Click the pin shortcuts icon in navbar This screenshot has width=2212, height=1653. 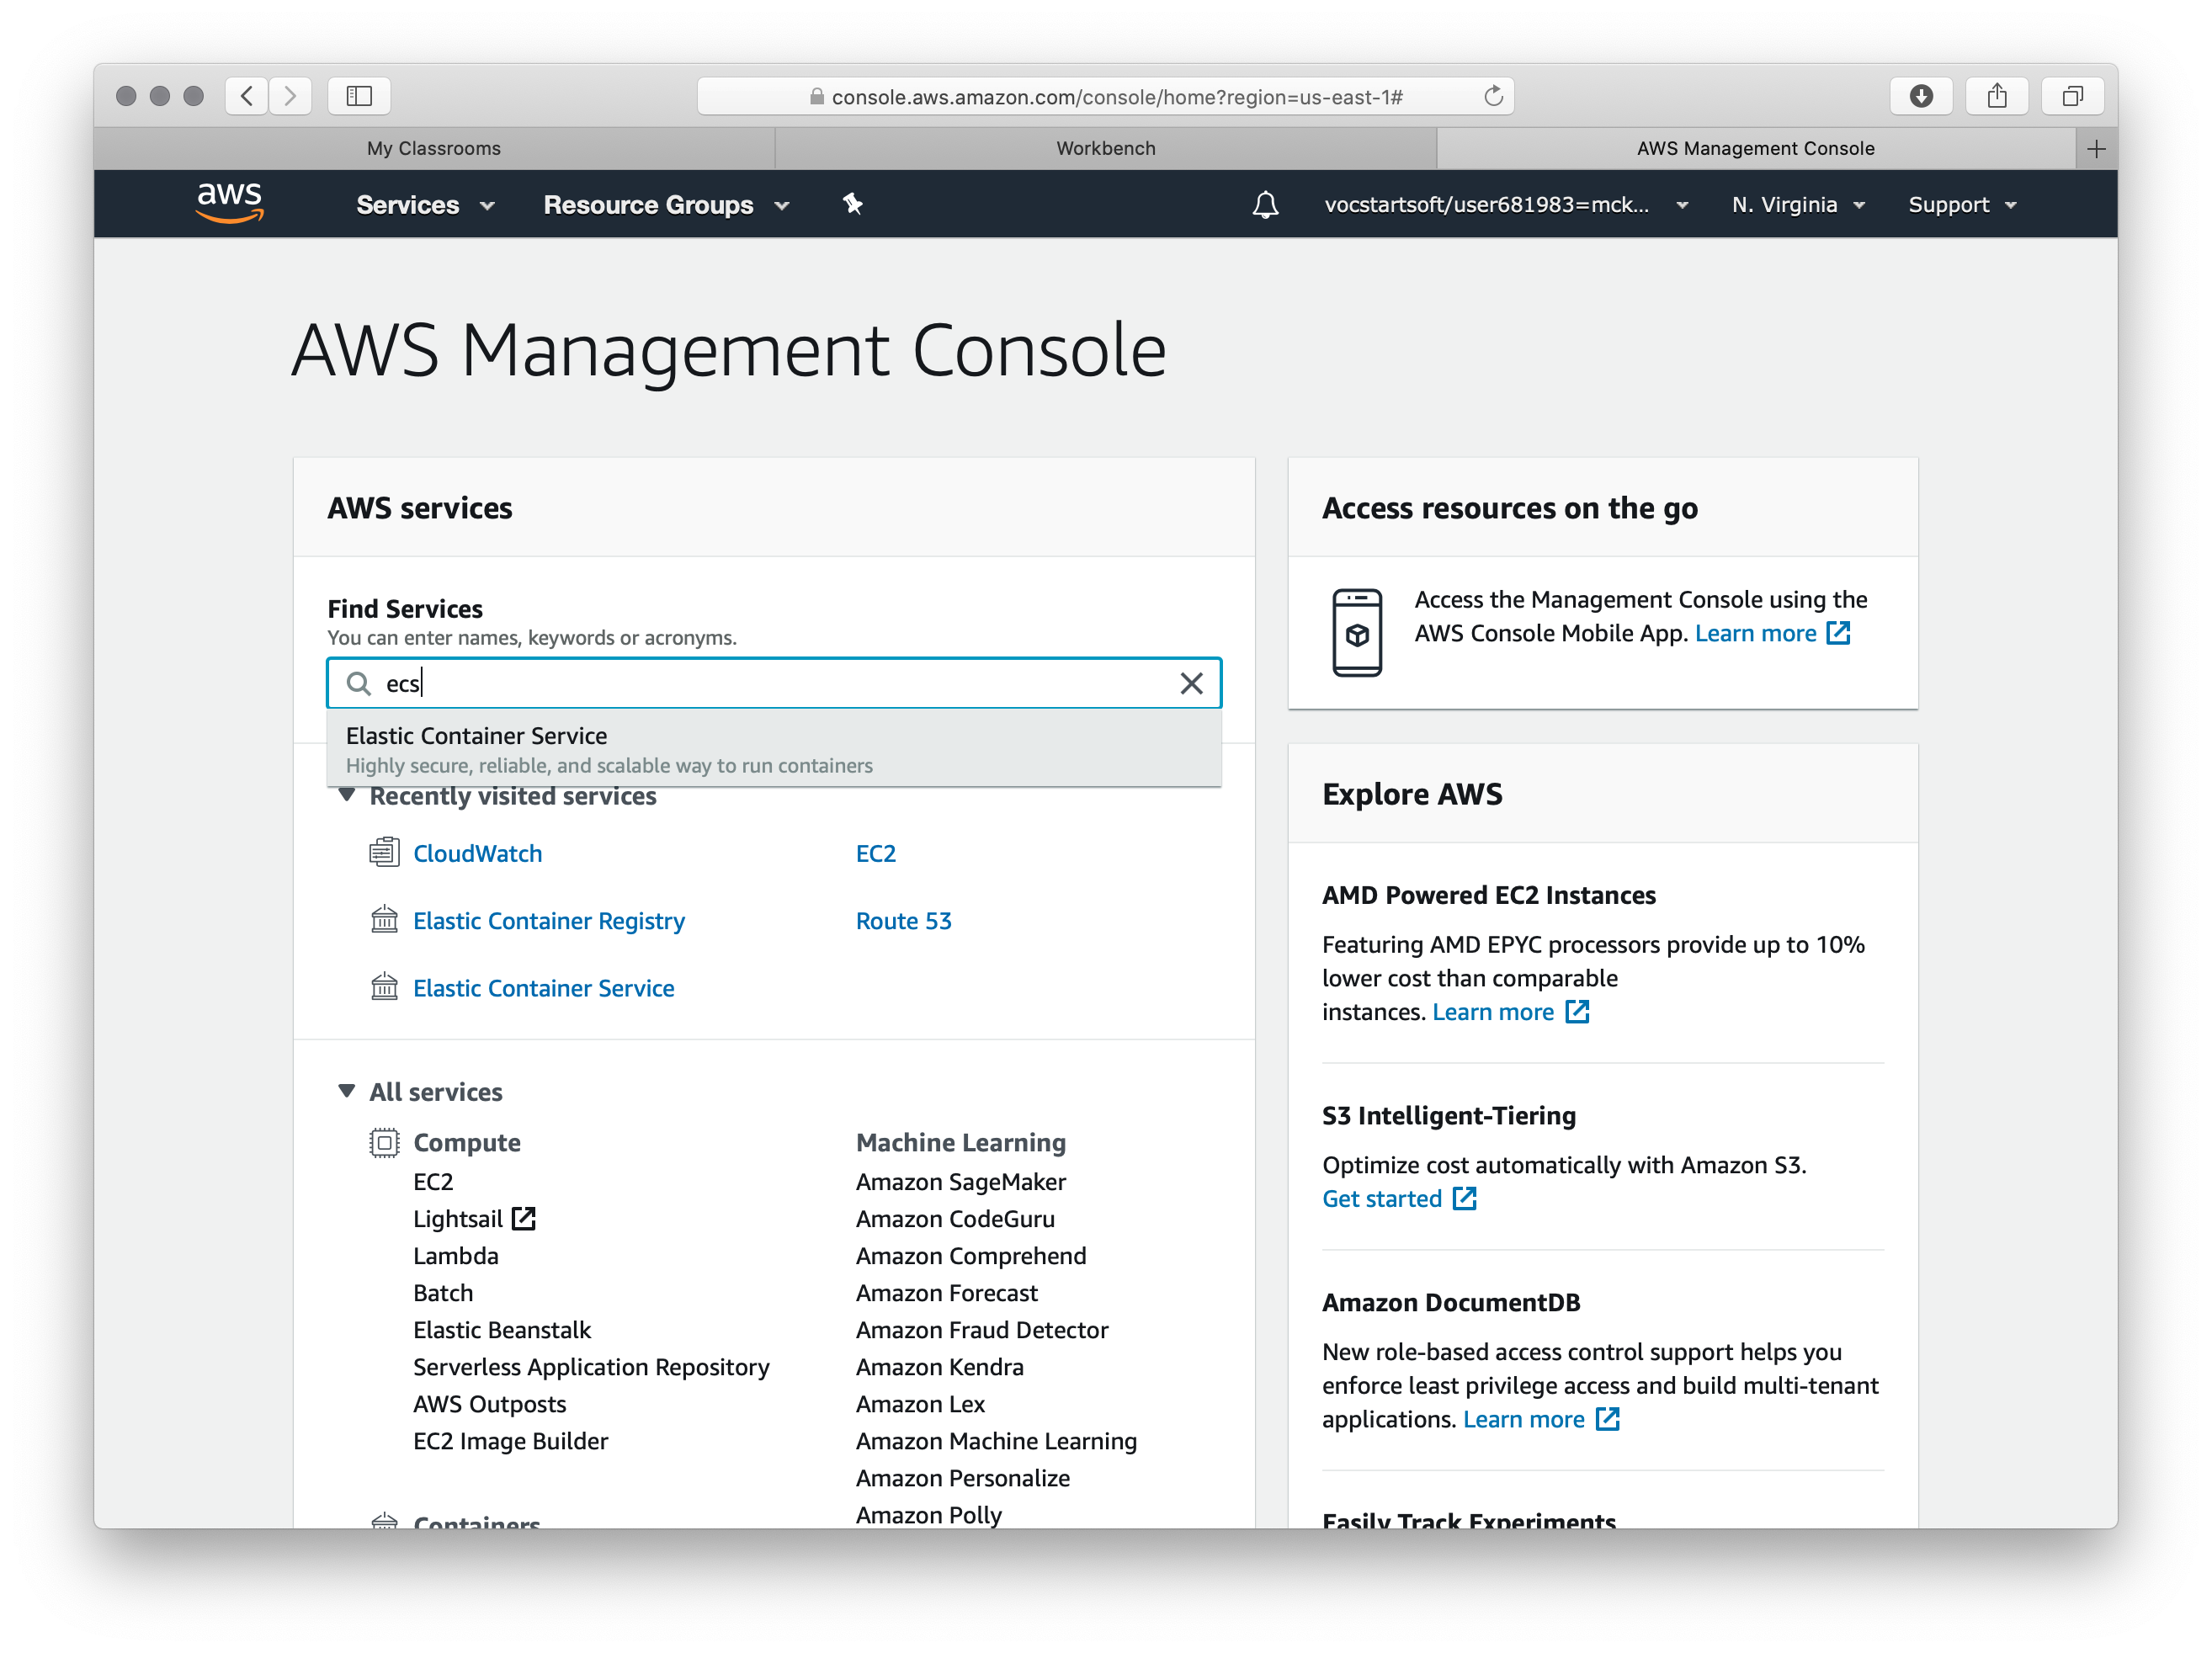coord(852,204)
